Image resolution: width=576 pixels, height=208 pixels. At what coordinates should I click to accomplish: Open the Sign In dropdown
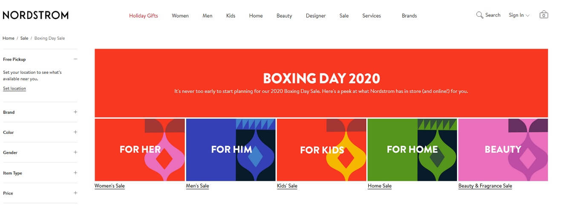click(519, 15)
